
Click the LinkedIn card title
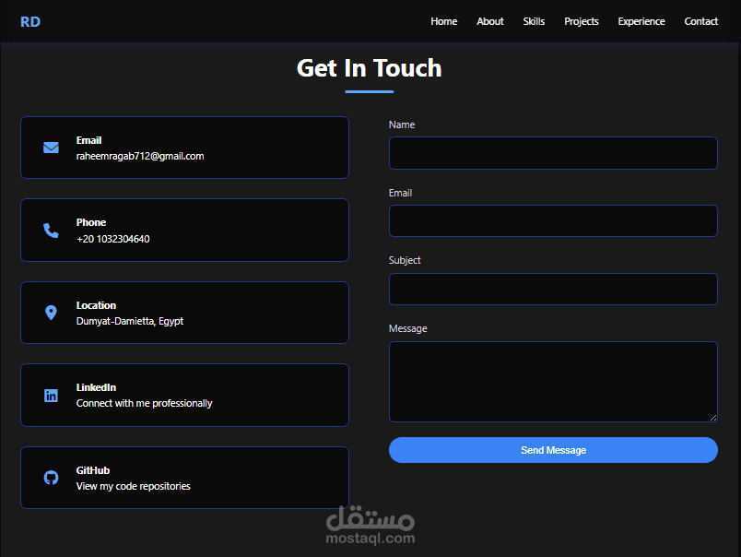coord(96,387)
